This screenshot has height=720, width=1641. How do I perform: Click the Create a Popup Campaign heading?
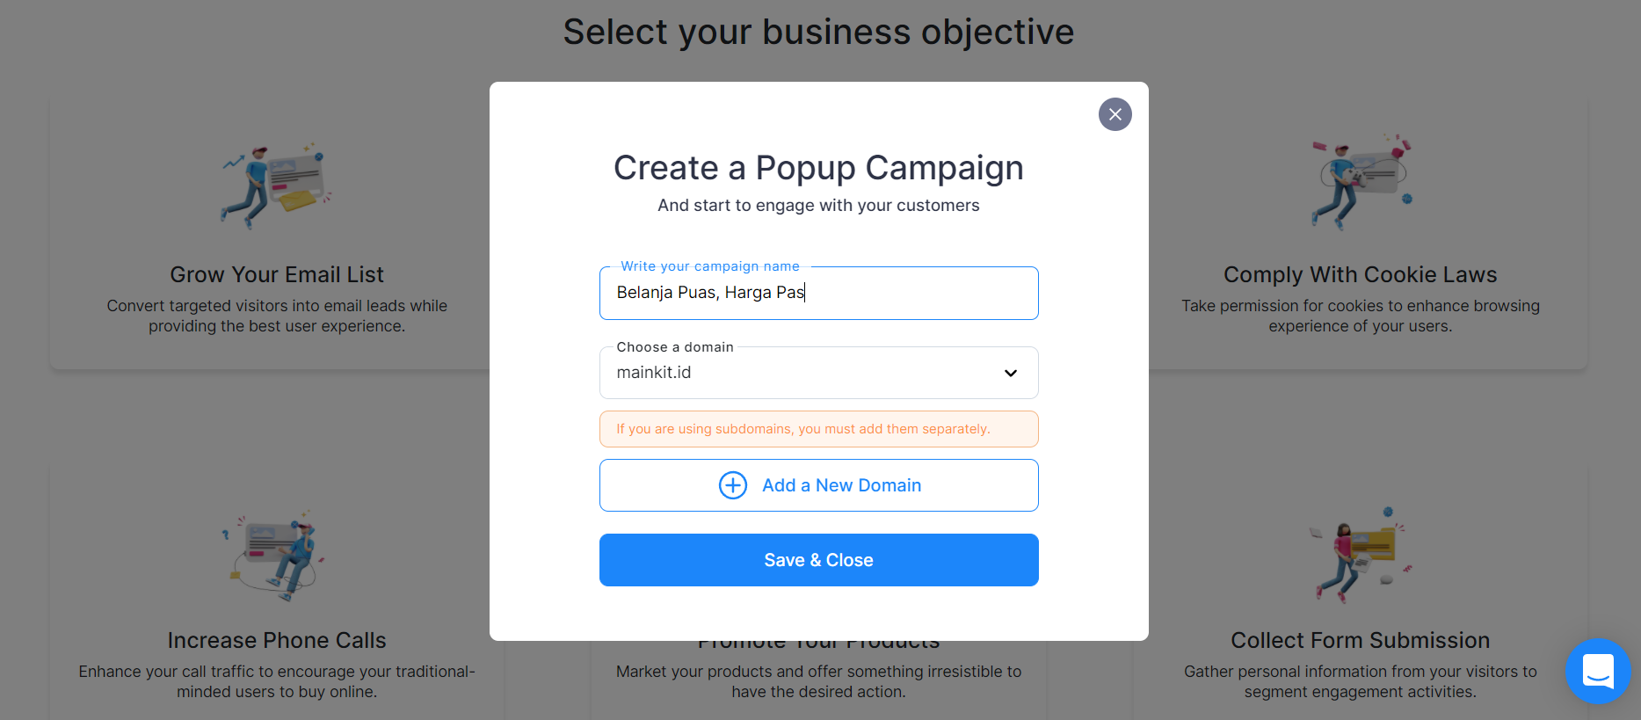(x=818, y=168)
